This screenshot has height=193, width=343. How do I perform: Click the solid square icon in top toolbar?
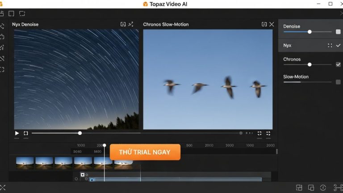11,13
